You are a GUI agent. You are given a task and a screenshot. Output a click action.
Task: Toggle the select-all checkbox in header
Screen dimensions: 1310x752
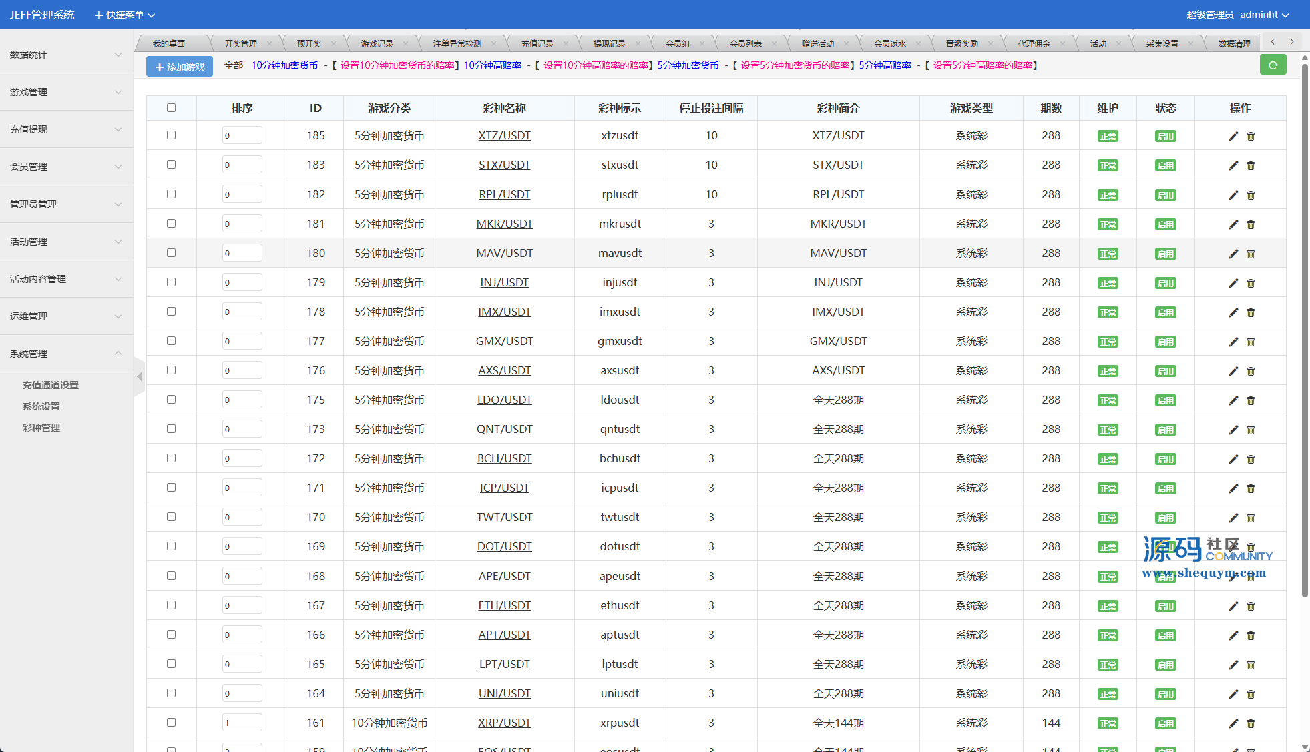pos(171,108)
